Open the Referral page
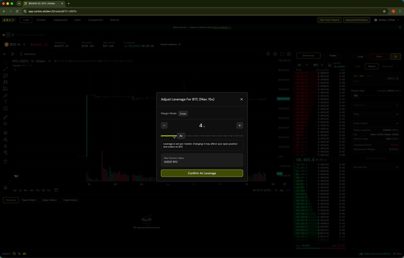The height and width of the screenshot is (258, 404). click(x=115, y=20)
